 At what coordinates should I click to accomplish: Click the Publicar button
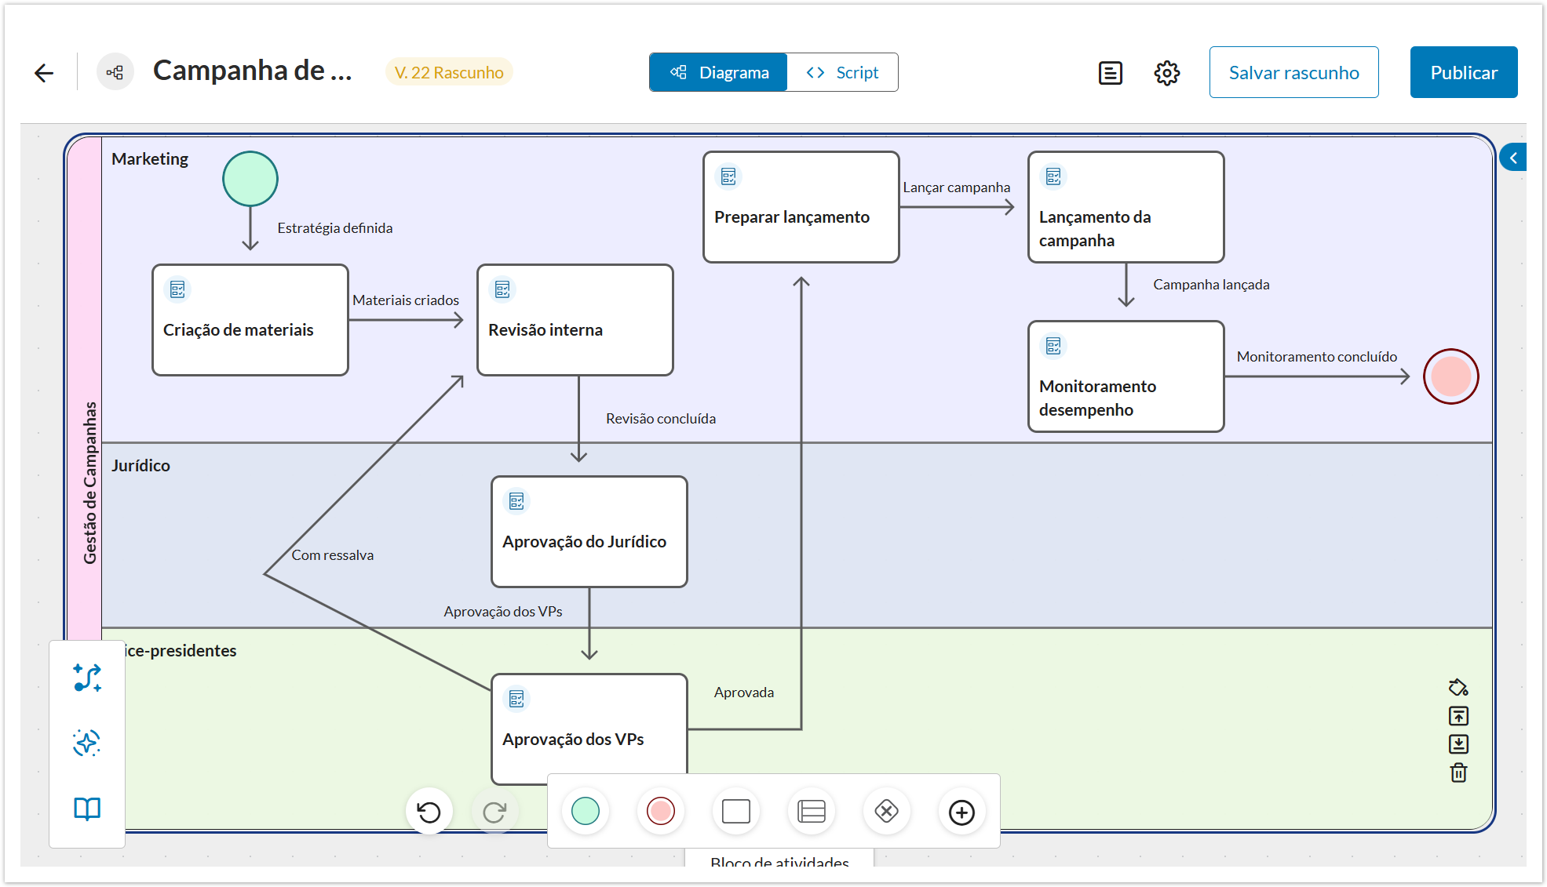(1463, 72)
